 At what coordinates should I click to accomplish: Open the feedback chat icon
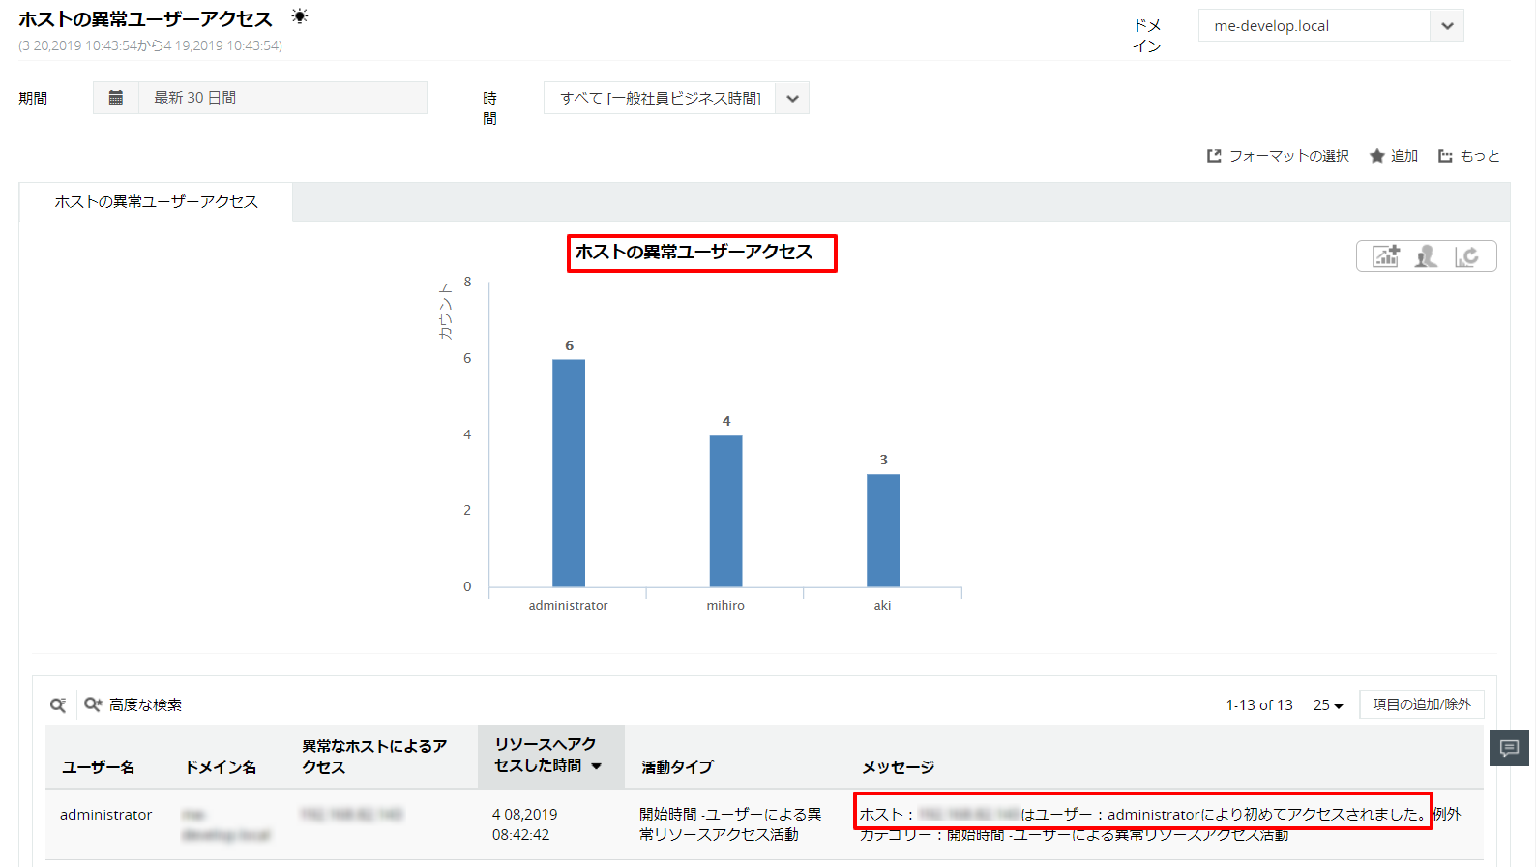click(1509, 748)
